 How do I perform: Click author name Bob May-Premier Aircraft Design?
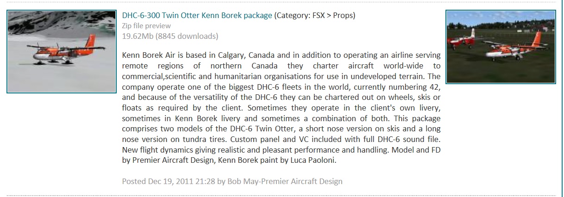(285, 181)
